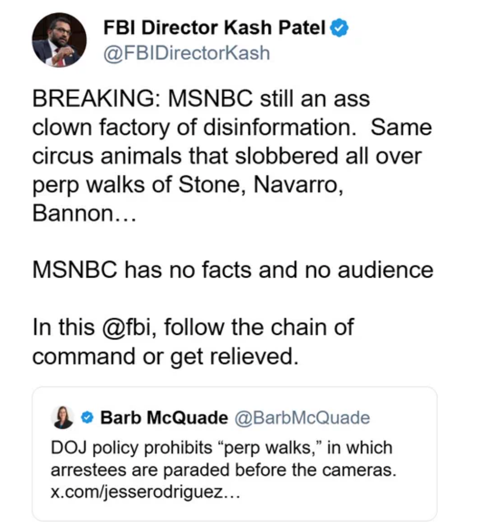This screenshot has height=524, width=480.
Task: Click the verified badge next to Barb McQuade
Action: pos(88,418)
